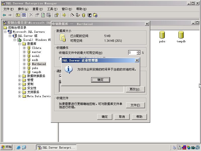Decrease max free space percentage spinner
Image resolution: width=201 pixels, height=151 pixels.
point(138,54)
